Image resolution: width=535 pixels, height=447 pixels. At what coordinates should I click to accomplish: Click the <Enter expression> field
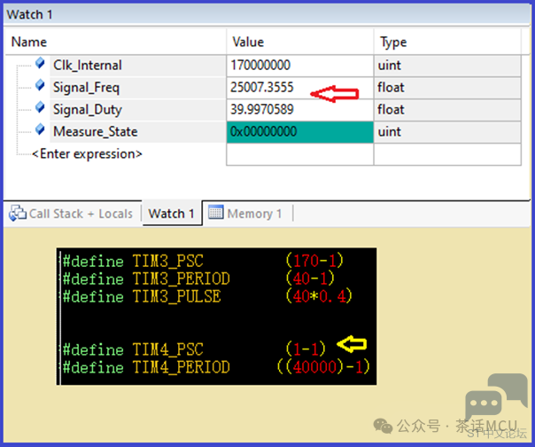tap(87, 154)
